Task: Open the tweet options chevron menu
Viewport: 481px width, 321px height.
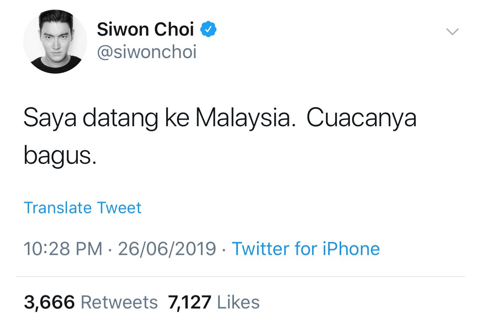Action: (452, 32)
